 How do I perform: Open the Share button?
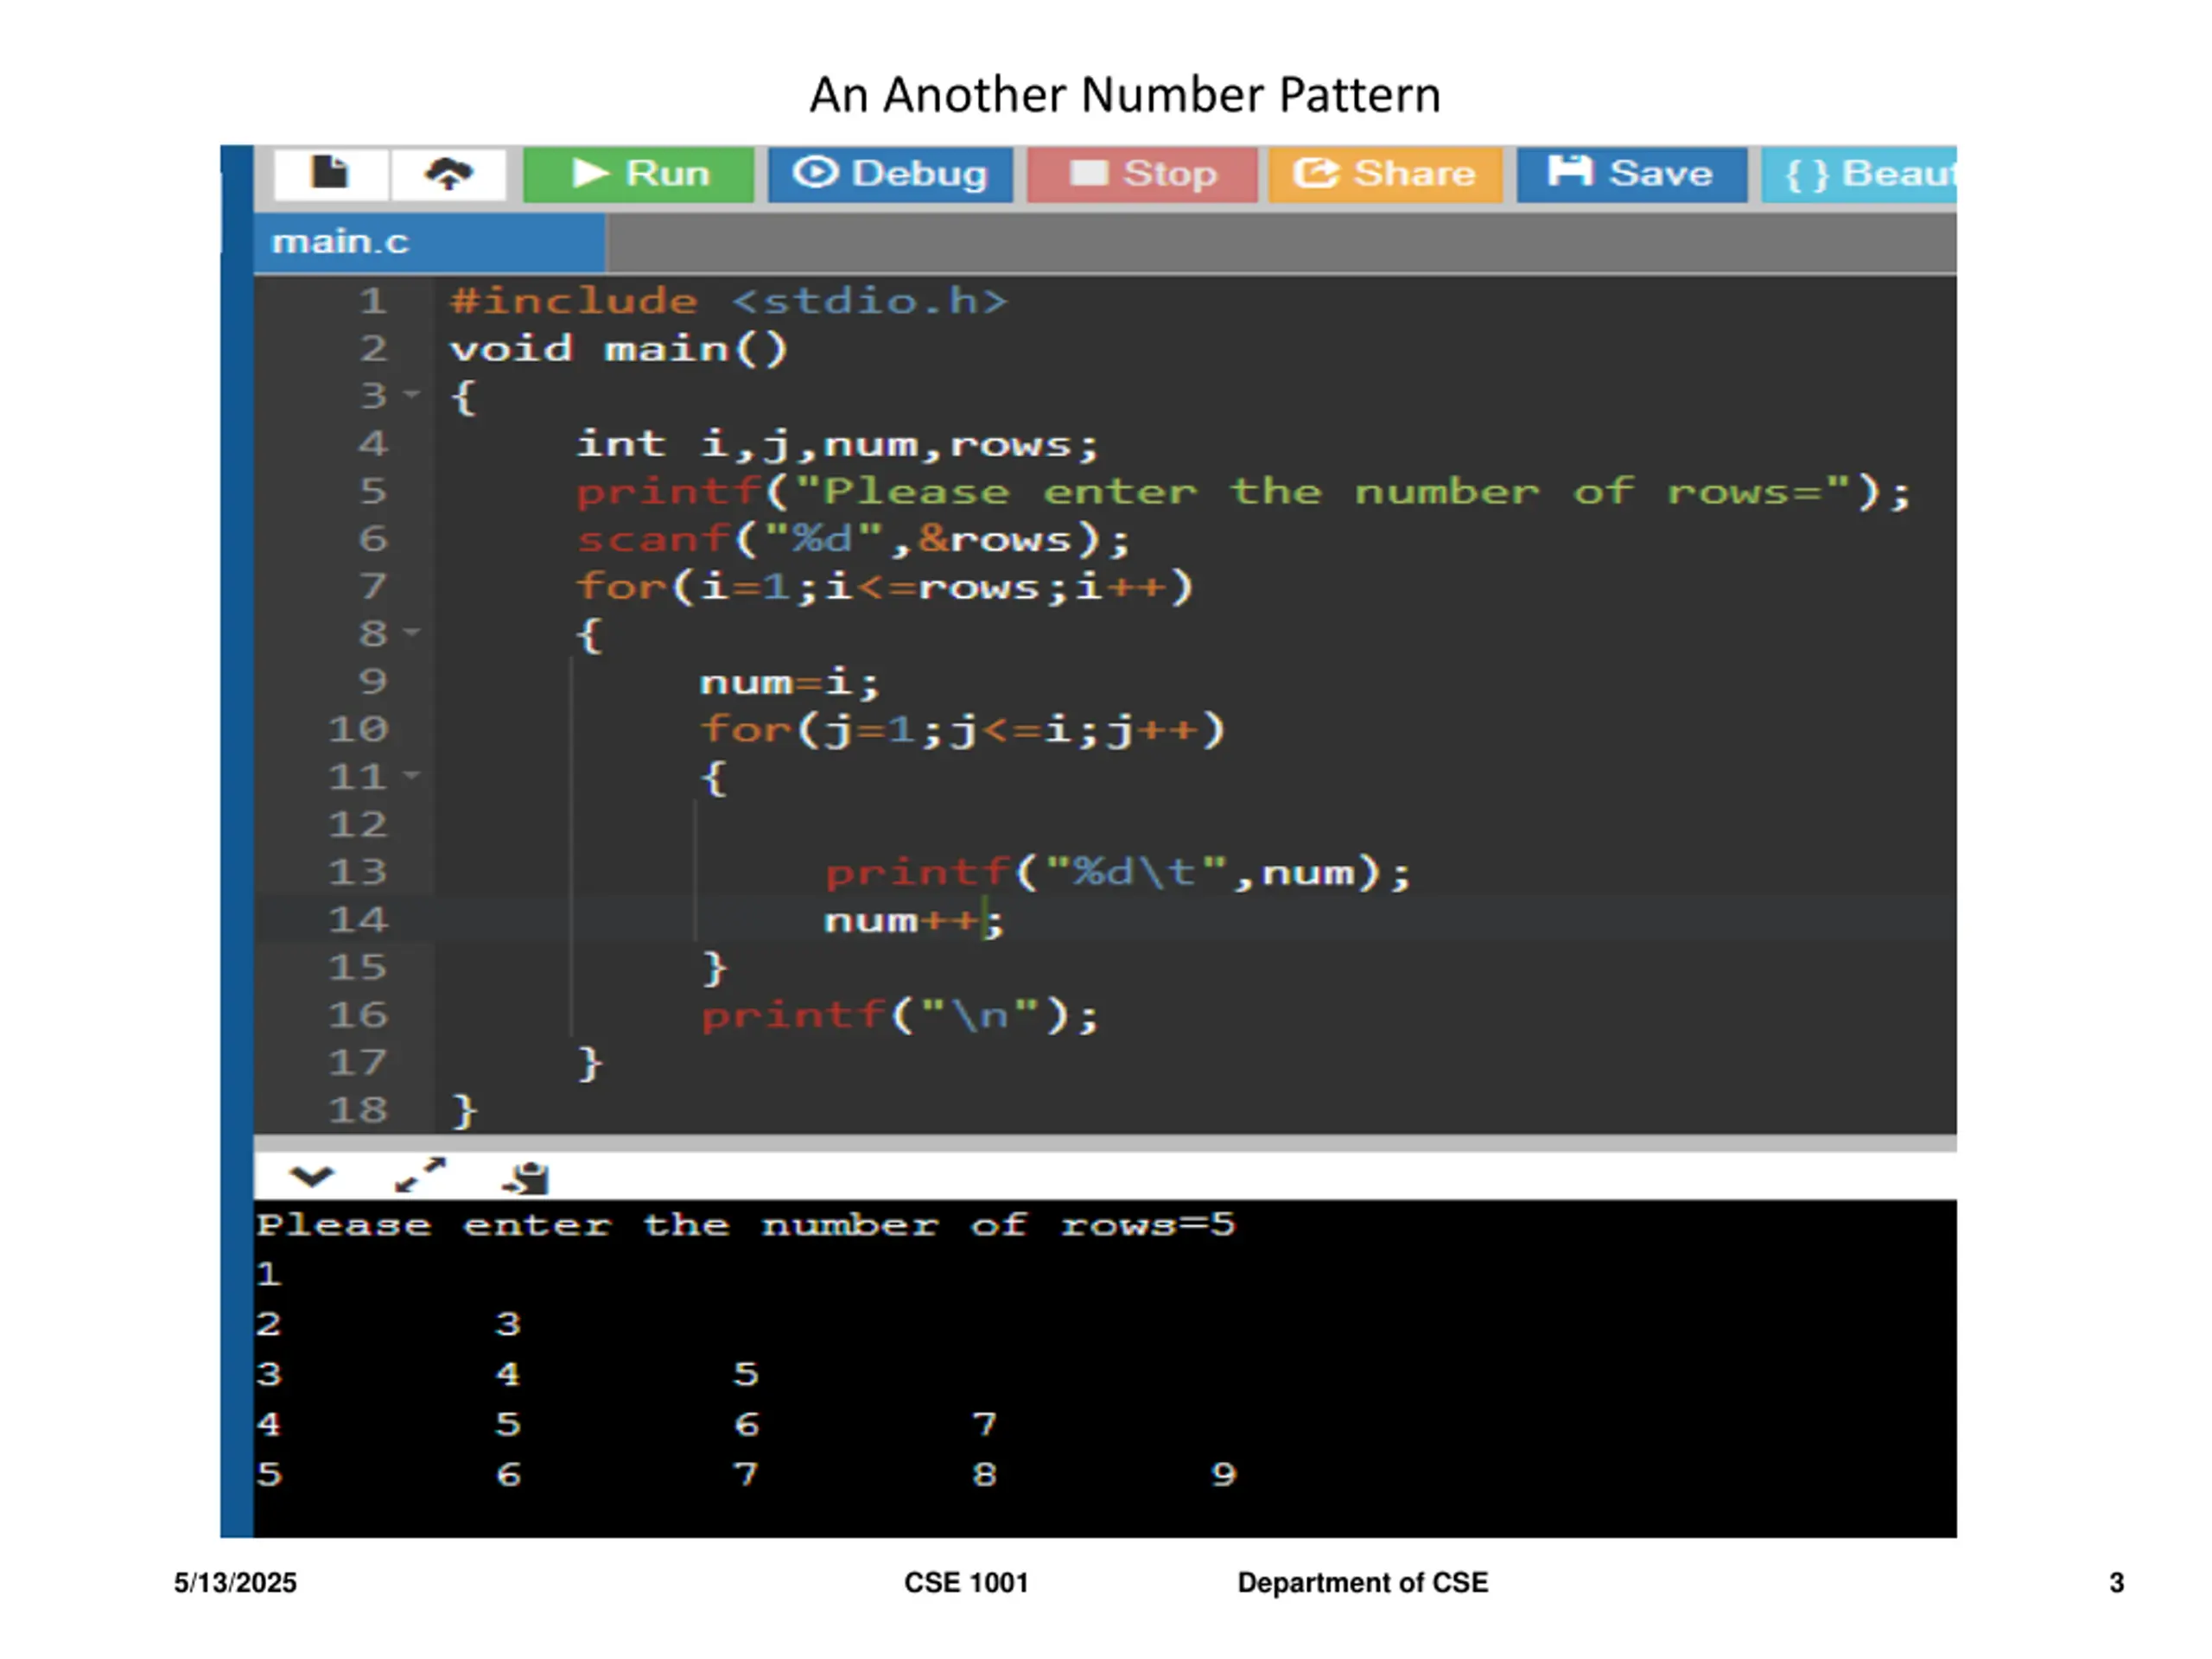point(1385,174)
